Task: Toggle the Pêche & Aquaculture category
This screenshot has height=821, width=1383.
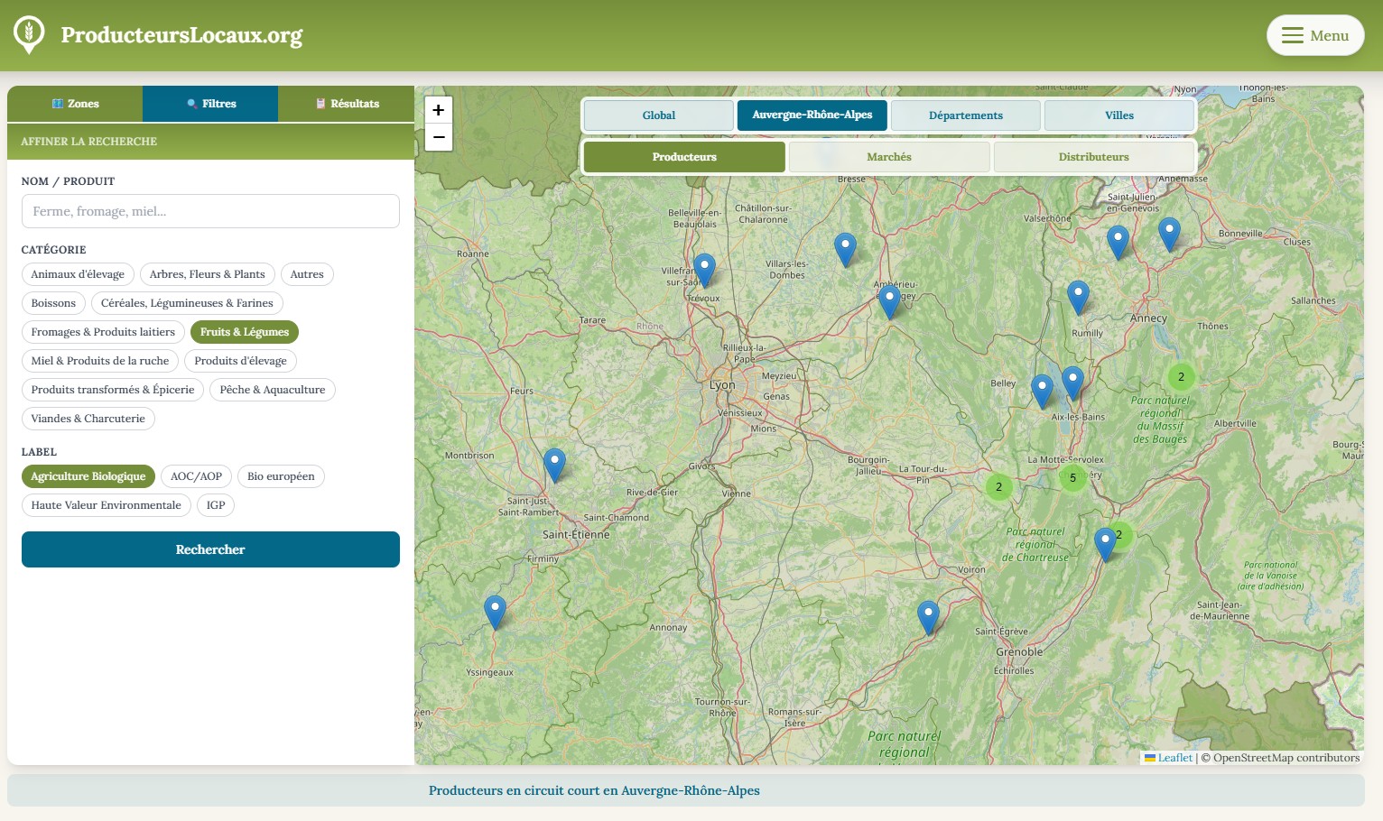Action: (273, 390)
